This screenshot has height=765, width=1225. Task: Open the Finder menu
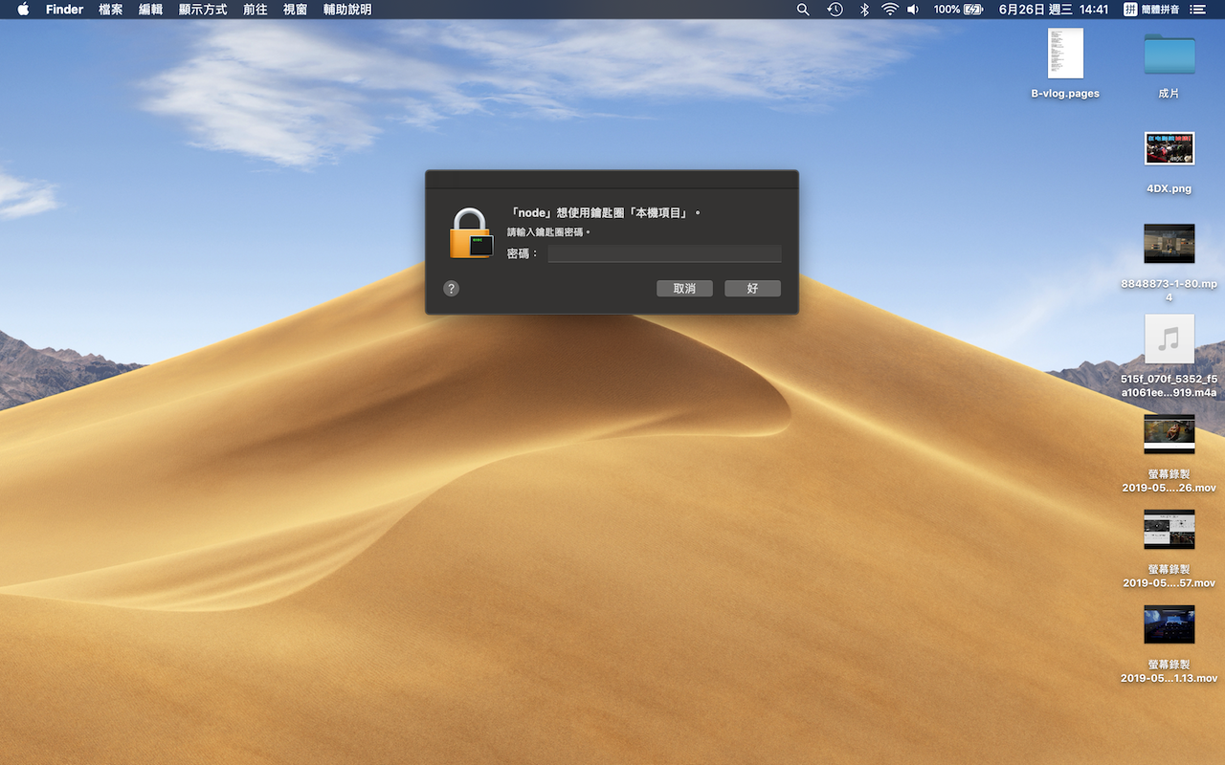click(x=64, y=10)
